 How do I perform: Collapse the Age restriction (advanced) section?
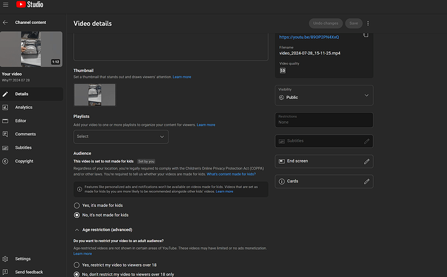click(76, 230)
